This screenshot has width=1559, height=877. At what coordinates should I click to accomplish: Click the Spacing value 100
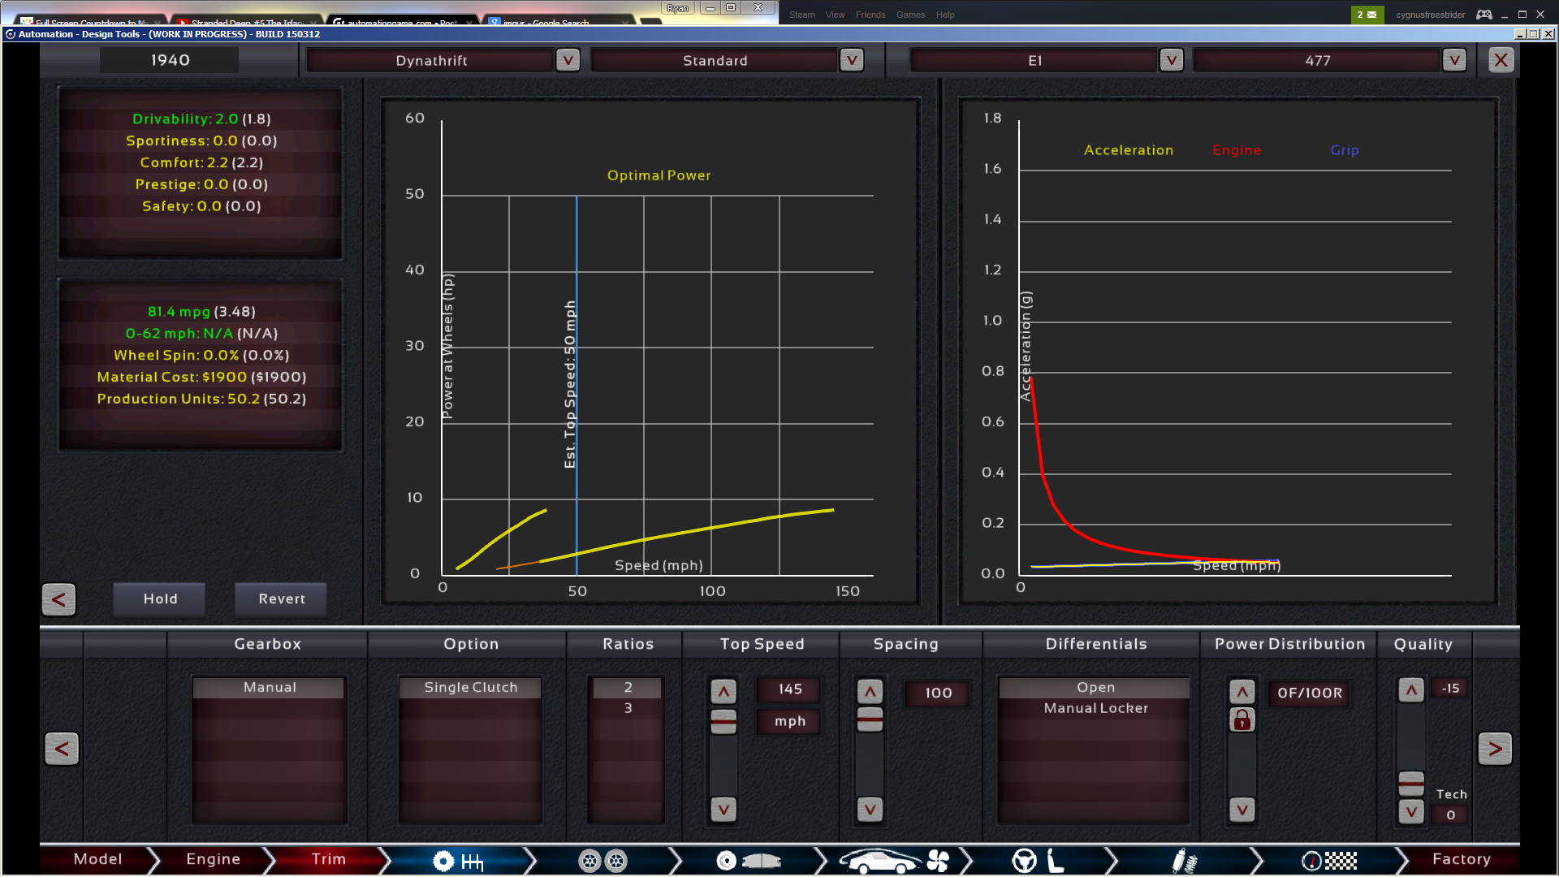click(938, 693)
